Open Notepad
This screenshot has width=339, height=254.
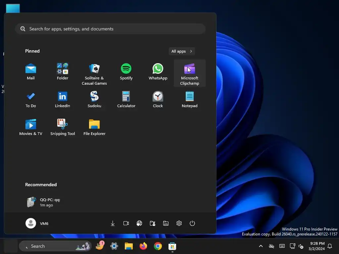(190, 100)
